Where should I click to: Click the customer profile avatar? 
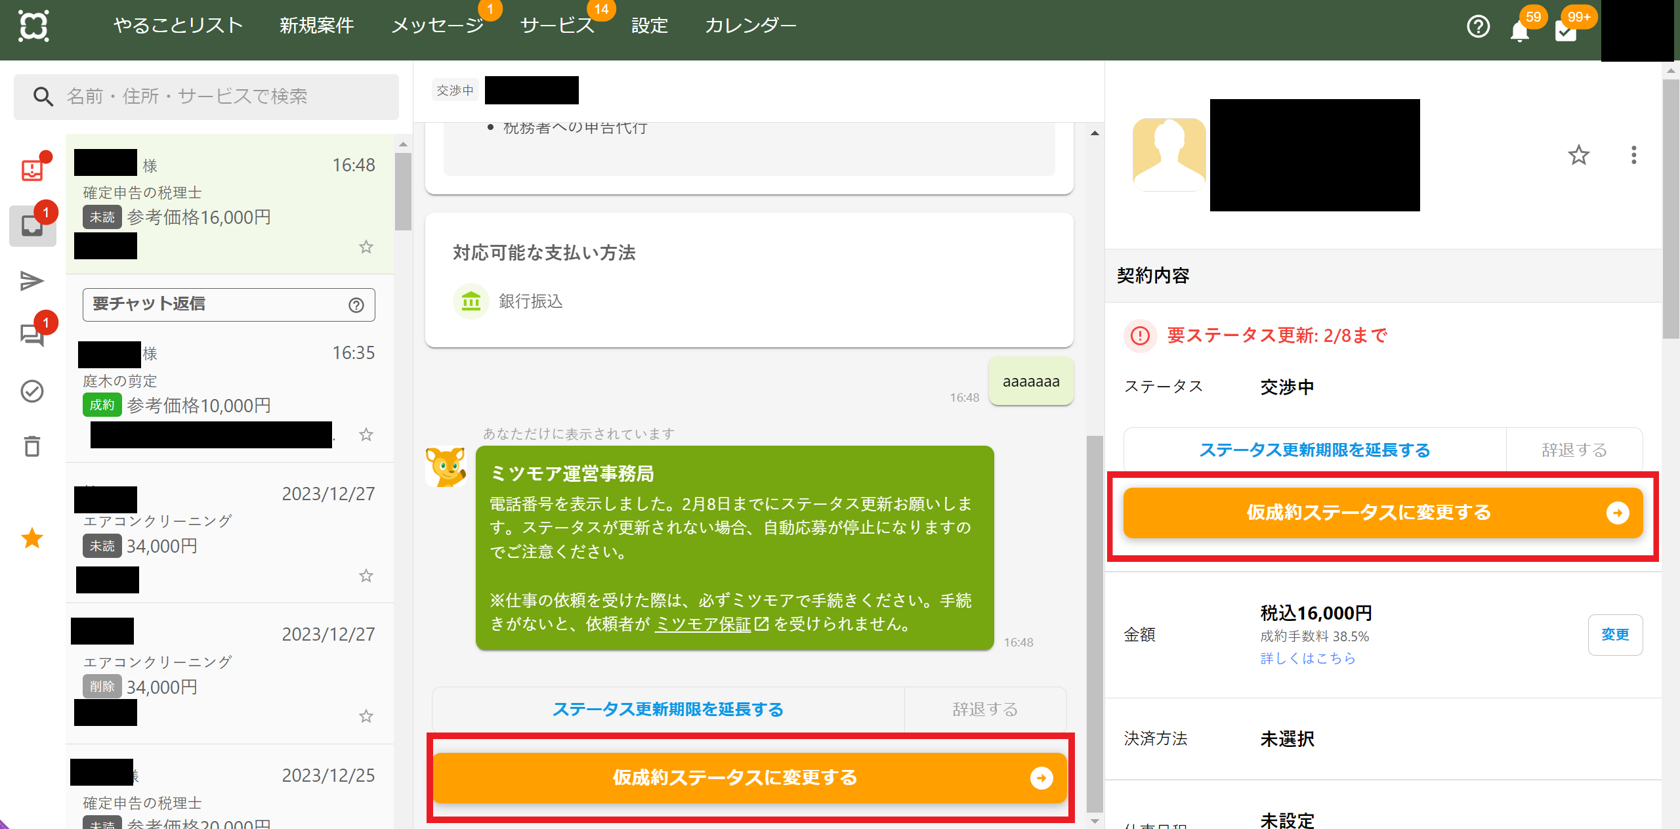click(1169, 155)
